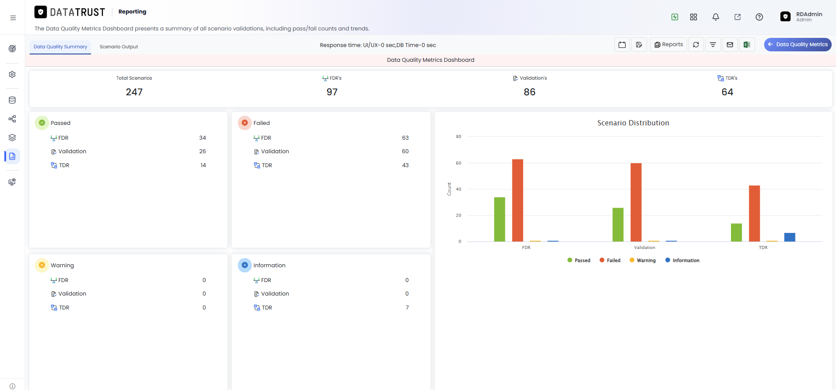
Task: Export using the Excel icon
Action: (x=747, y=44)
